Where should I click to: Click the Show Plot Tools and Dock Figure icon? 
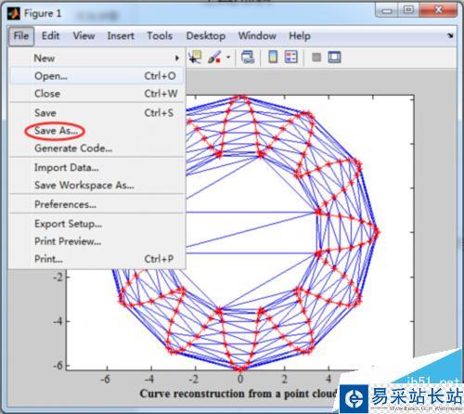point(334,58)
